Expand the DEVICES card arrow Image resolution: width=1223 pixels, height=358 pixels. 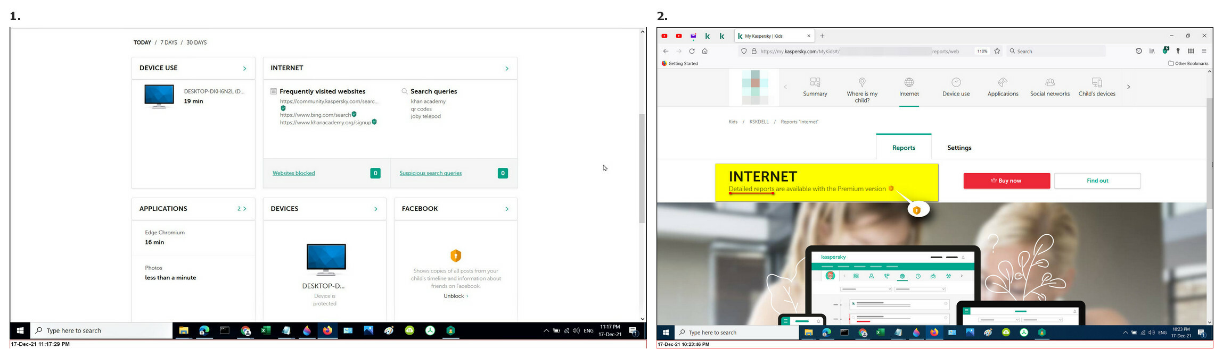(x=375, y=209)
